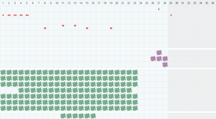
Task: Select the bottom-row green mark on day 16
Action: tap(93, 116)
